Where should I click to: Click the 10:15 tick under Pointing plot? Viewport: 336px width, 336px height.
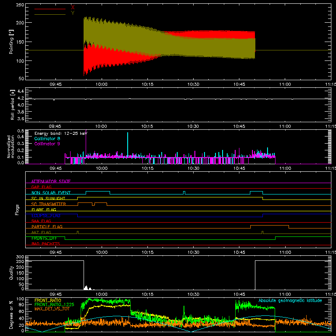coord(147,84)
